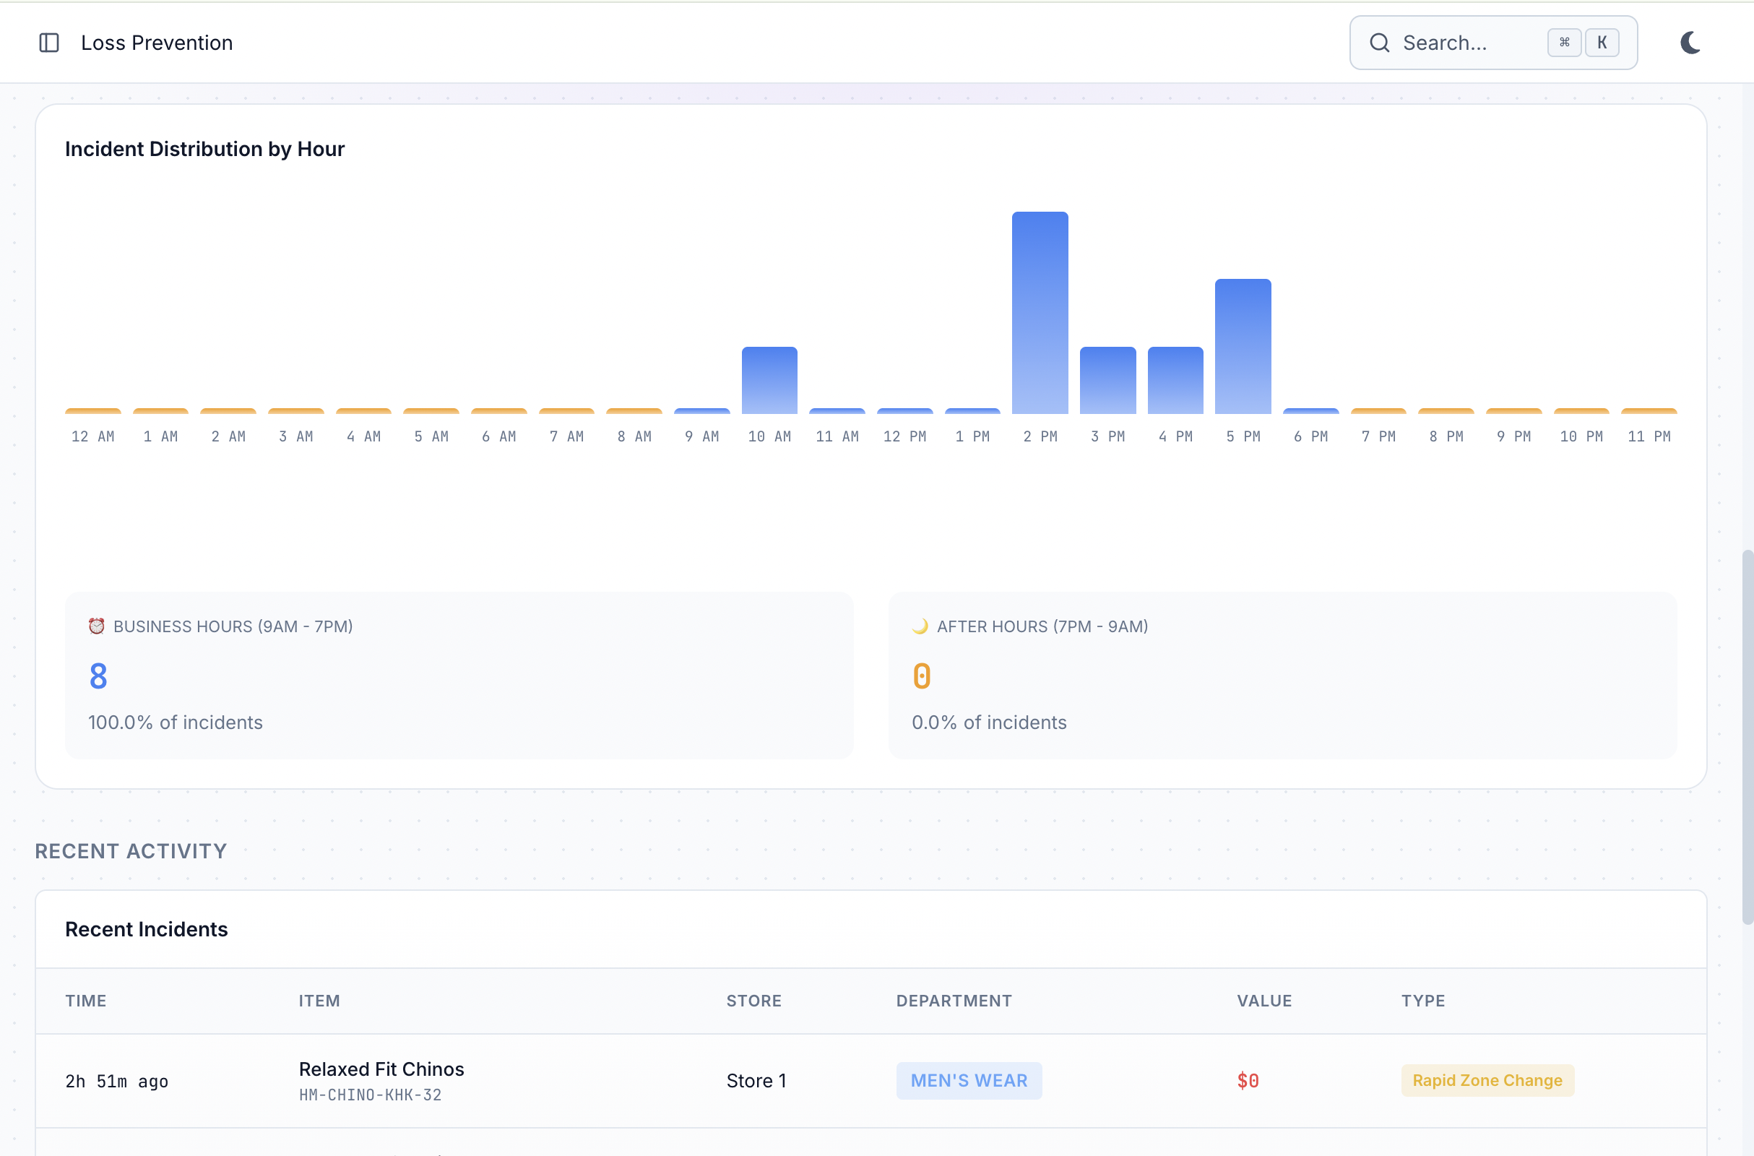Toggle the sidebar panel icon
This screenshot has width=1754, height=1156.
point(48,42)
